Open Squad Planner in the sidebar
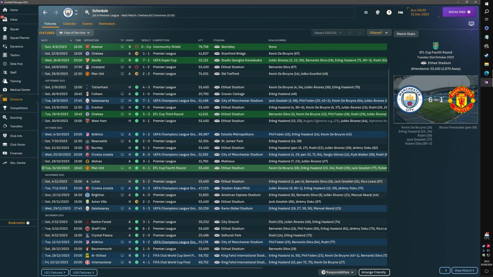Viewport: 493px width, 277px height. tap(19, 38)
